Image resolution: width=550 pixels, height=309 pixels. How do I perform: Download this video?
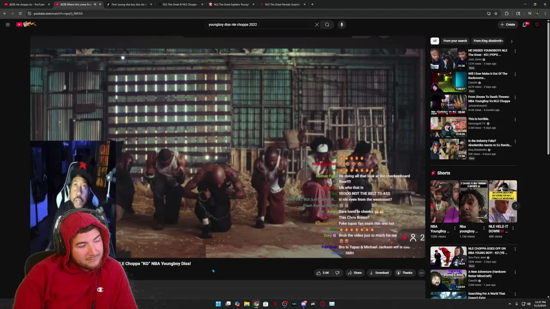tap(379, 273)
